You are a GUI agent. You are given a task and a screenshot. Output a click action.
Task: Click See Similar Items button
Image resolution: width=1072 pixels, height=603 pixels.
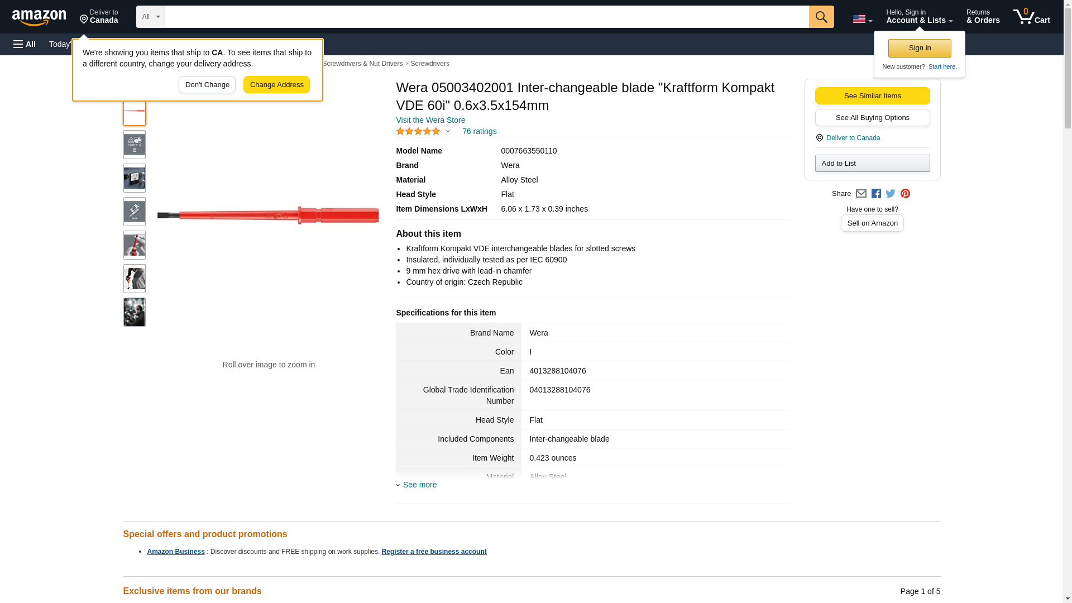(x=872, y=95)
